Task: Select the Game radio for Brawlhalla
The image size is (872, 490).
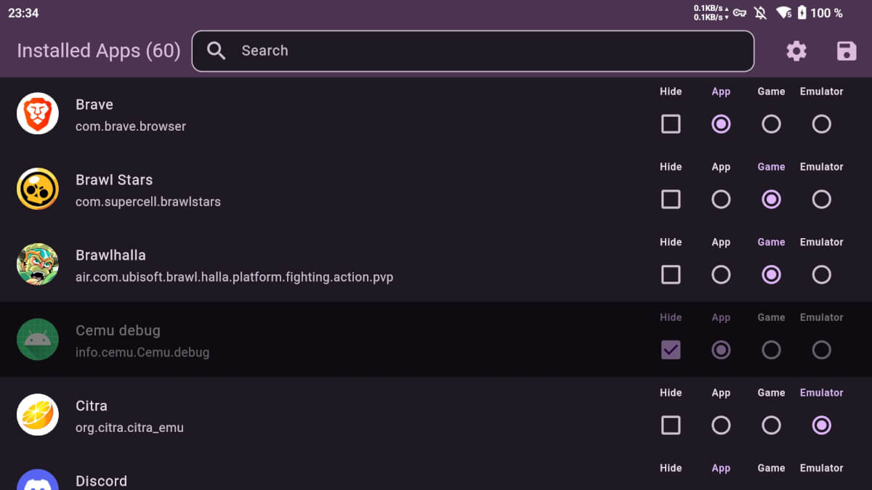Action: click(x=771, y=275)
